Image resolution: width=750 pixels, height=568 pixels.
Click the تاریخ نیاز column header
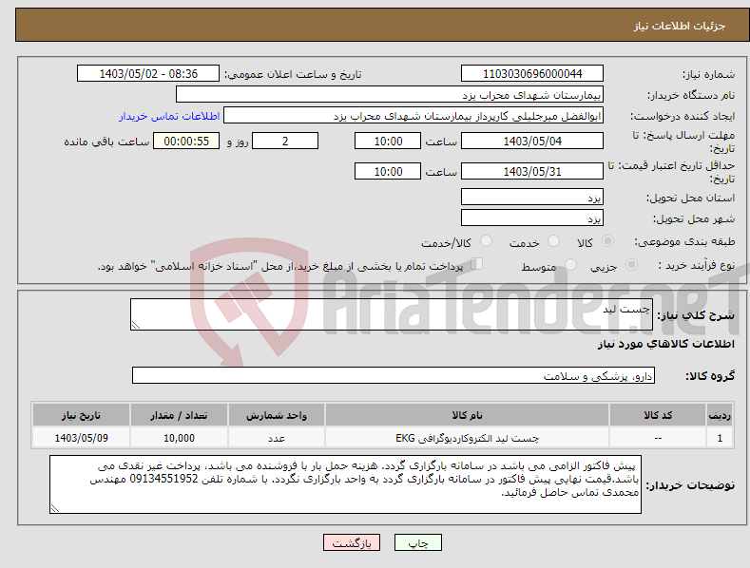click(81, 415)
